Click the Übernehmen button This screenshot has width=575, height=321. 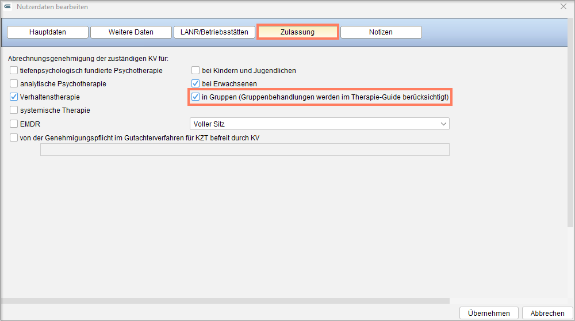click(x=489, y=313)
